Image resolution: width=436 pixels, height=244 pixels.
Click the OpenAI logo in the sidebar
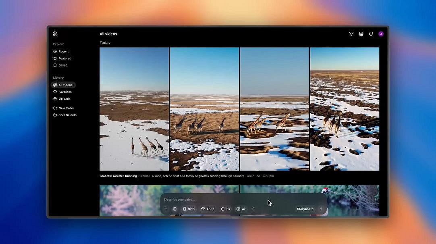pos(55,34)
